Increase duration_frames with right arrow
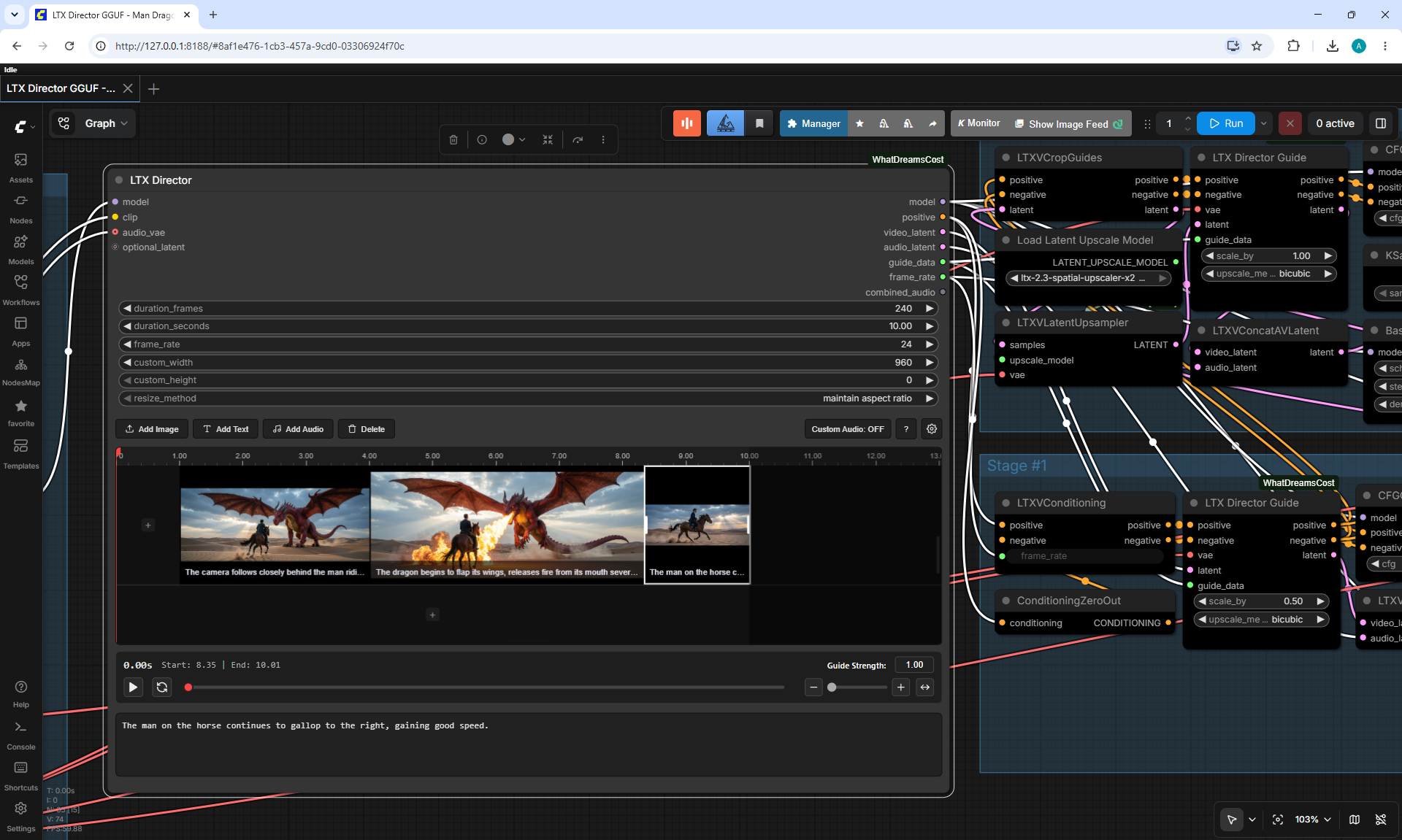The height and width of the screenshot is (840, 1402). click(930, 309)
